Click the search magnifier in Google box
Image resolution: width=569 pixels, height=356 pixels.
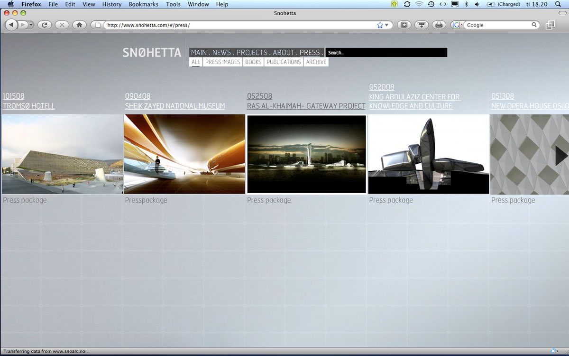click(x=534, y=25)
